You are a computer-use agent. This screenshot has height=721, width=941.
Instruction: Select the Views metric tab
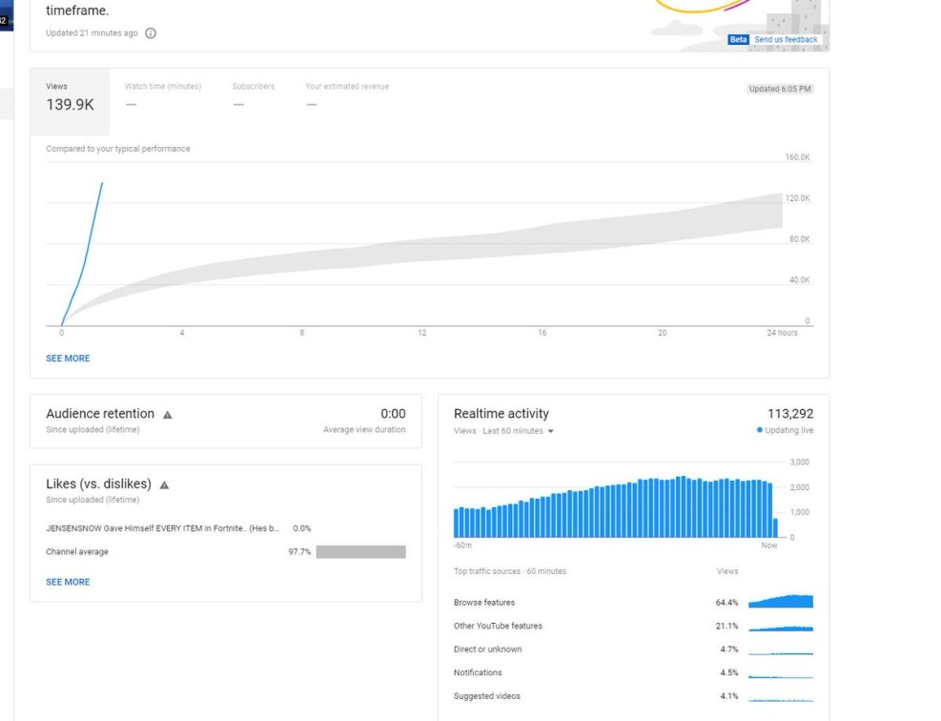pyautogui.click(x=70, y=98)
